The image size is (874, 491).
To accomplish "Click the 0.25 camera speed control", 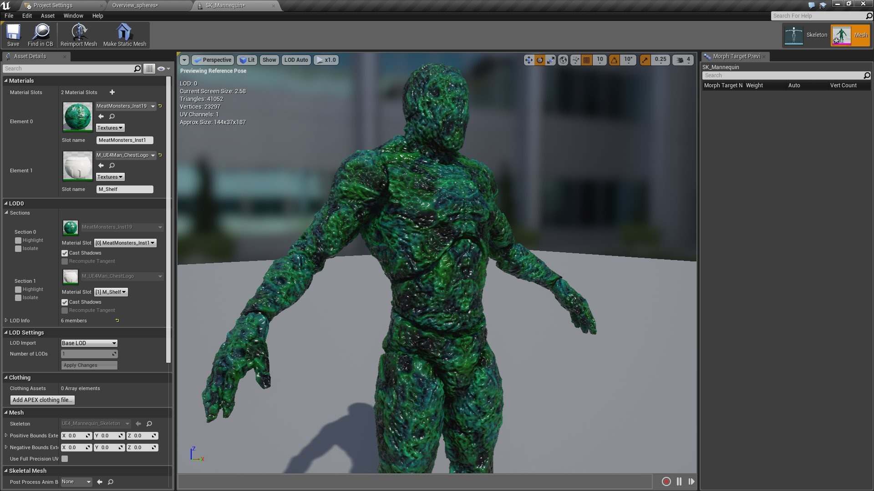I will 661,60.
